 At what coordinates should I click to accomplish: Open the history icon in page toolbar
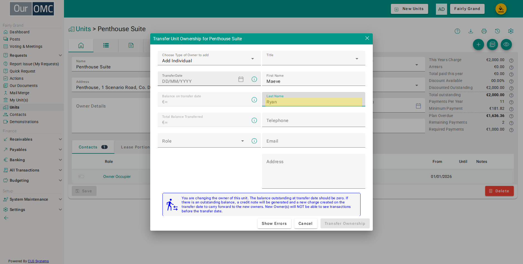497,31
